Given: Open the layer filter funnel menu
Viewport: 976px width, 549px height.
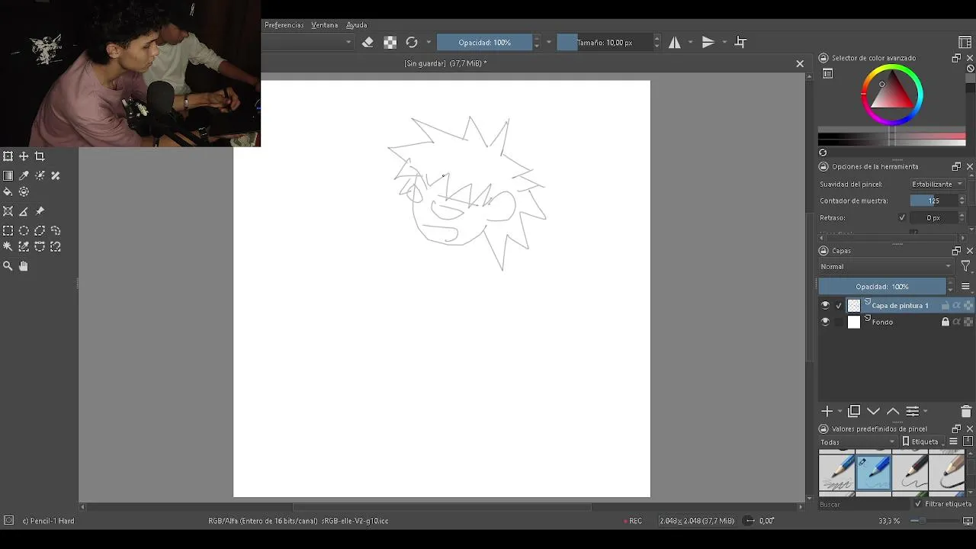Looking at the screenshot, I should [x=966, y=267].
